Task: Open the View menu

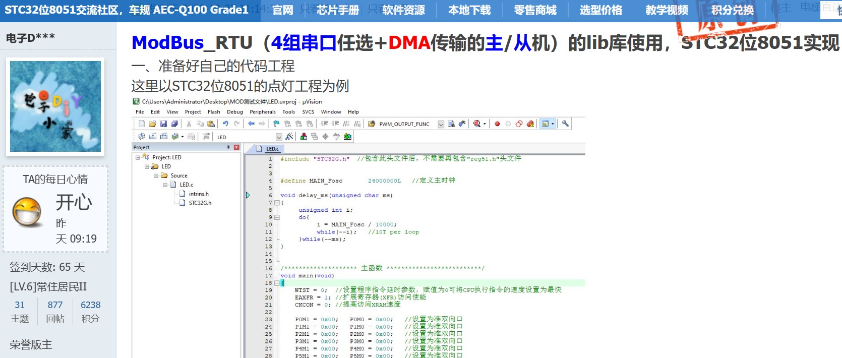Action: [x=172, y=112]
